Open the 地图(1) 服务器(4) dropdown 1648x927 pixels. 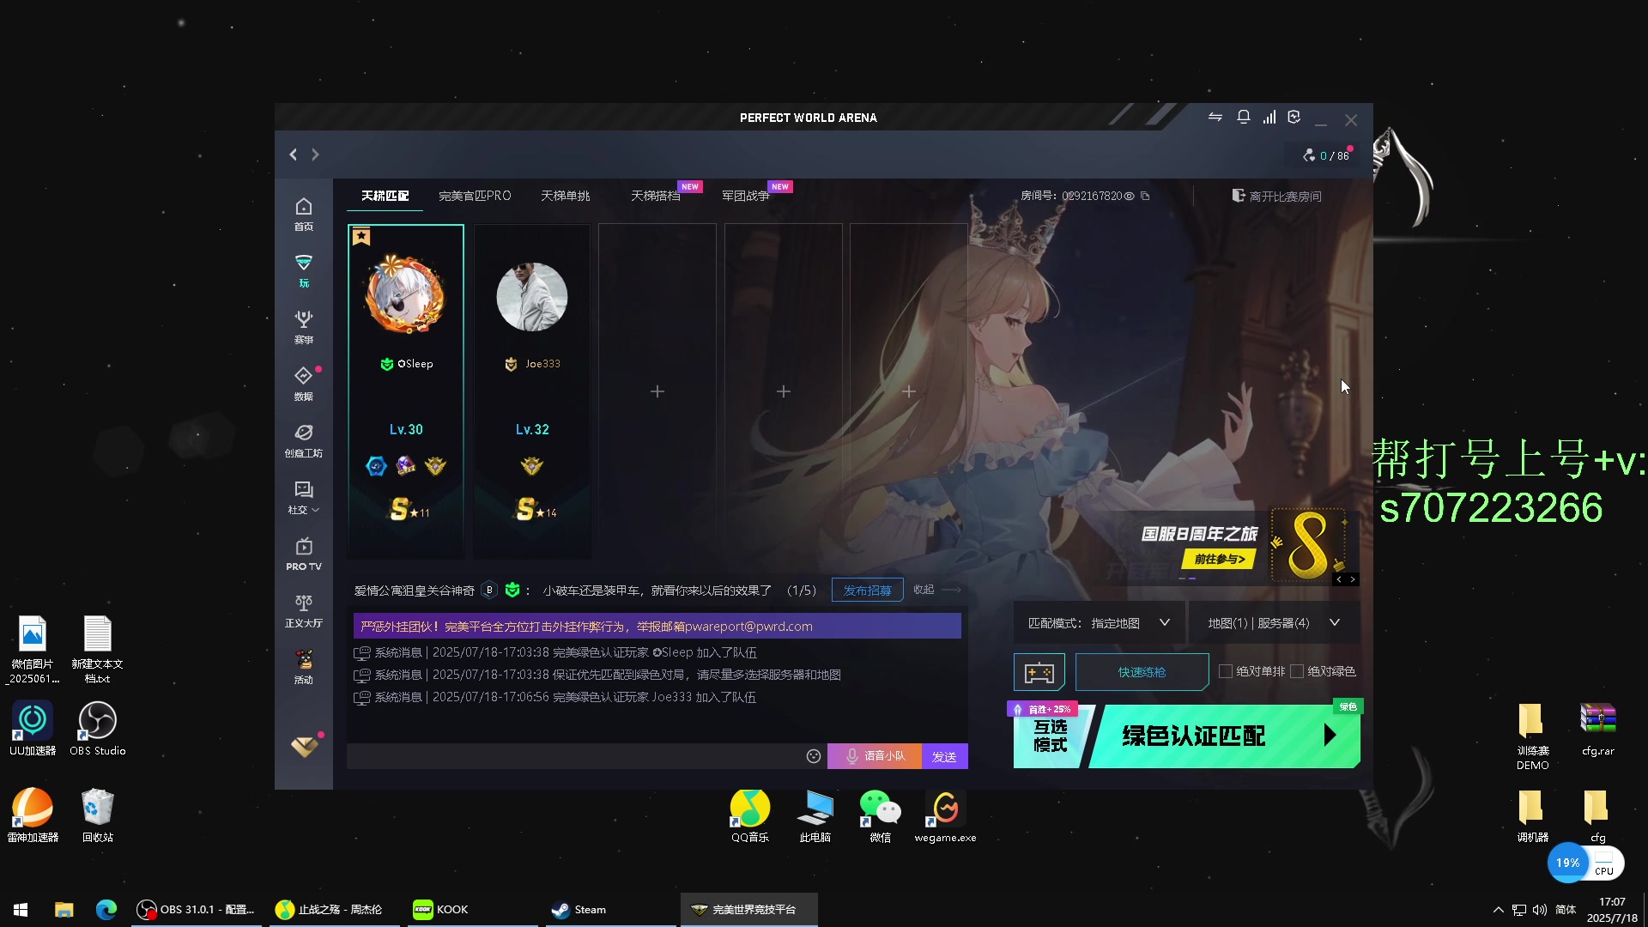(1274, 623)
